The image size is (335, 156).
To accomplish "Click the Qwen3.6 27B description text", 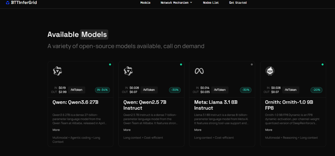I will 80,119.
